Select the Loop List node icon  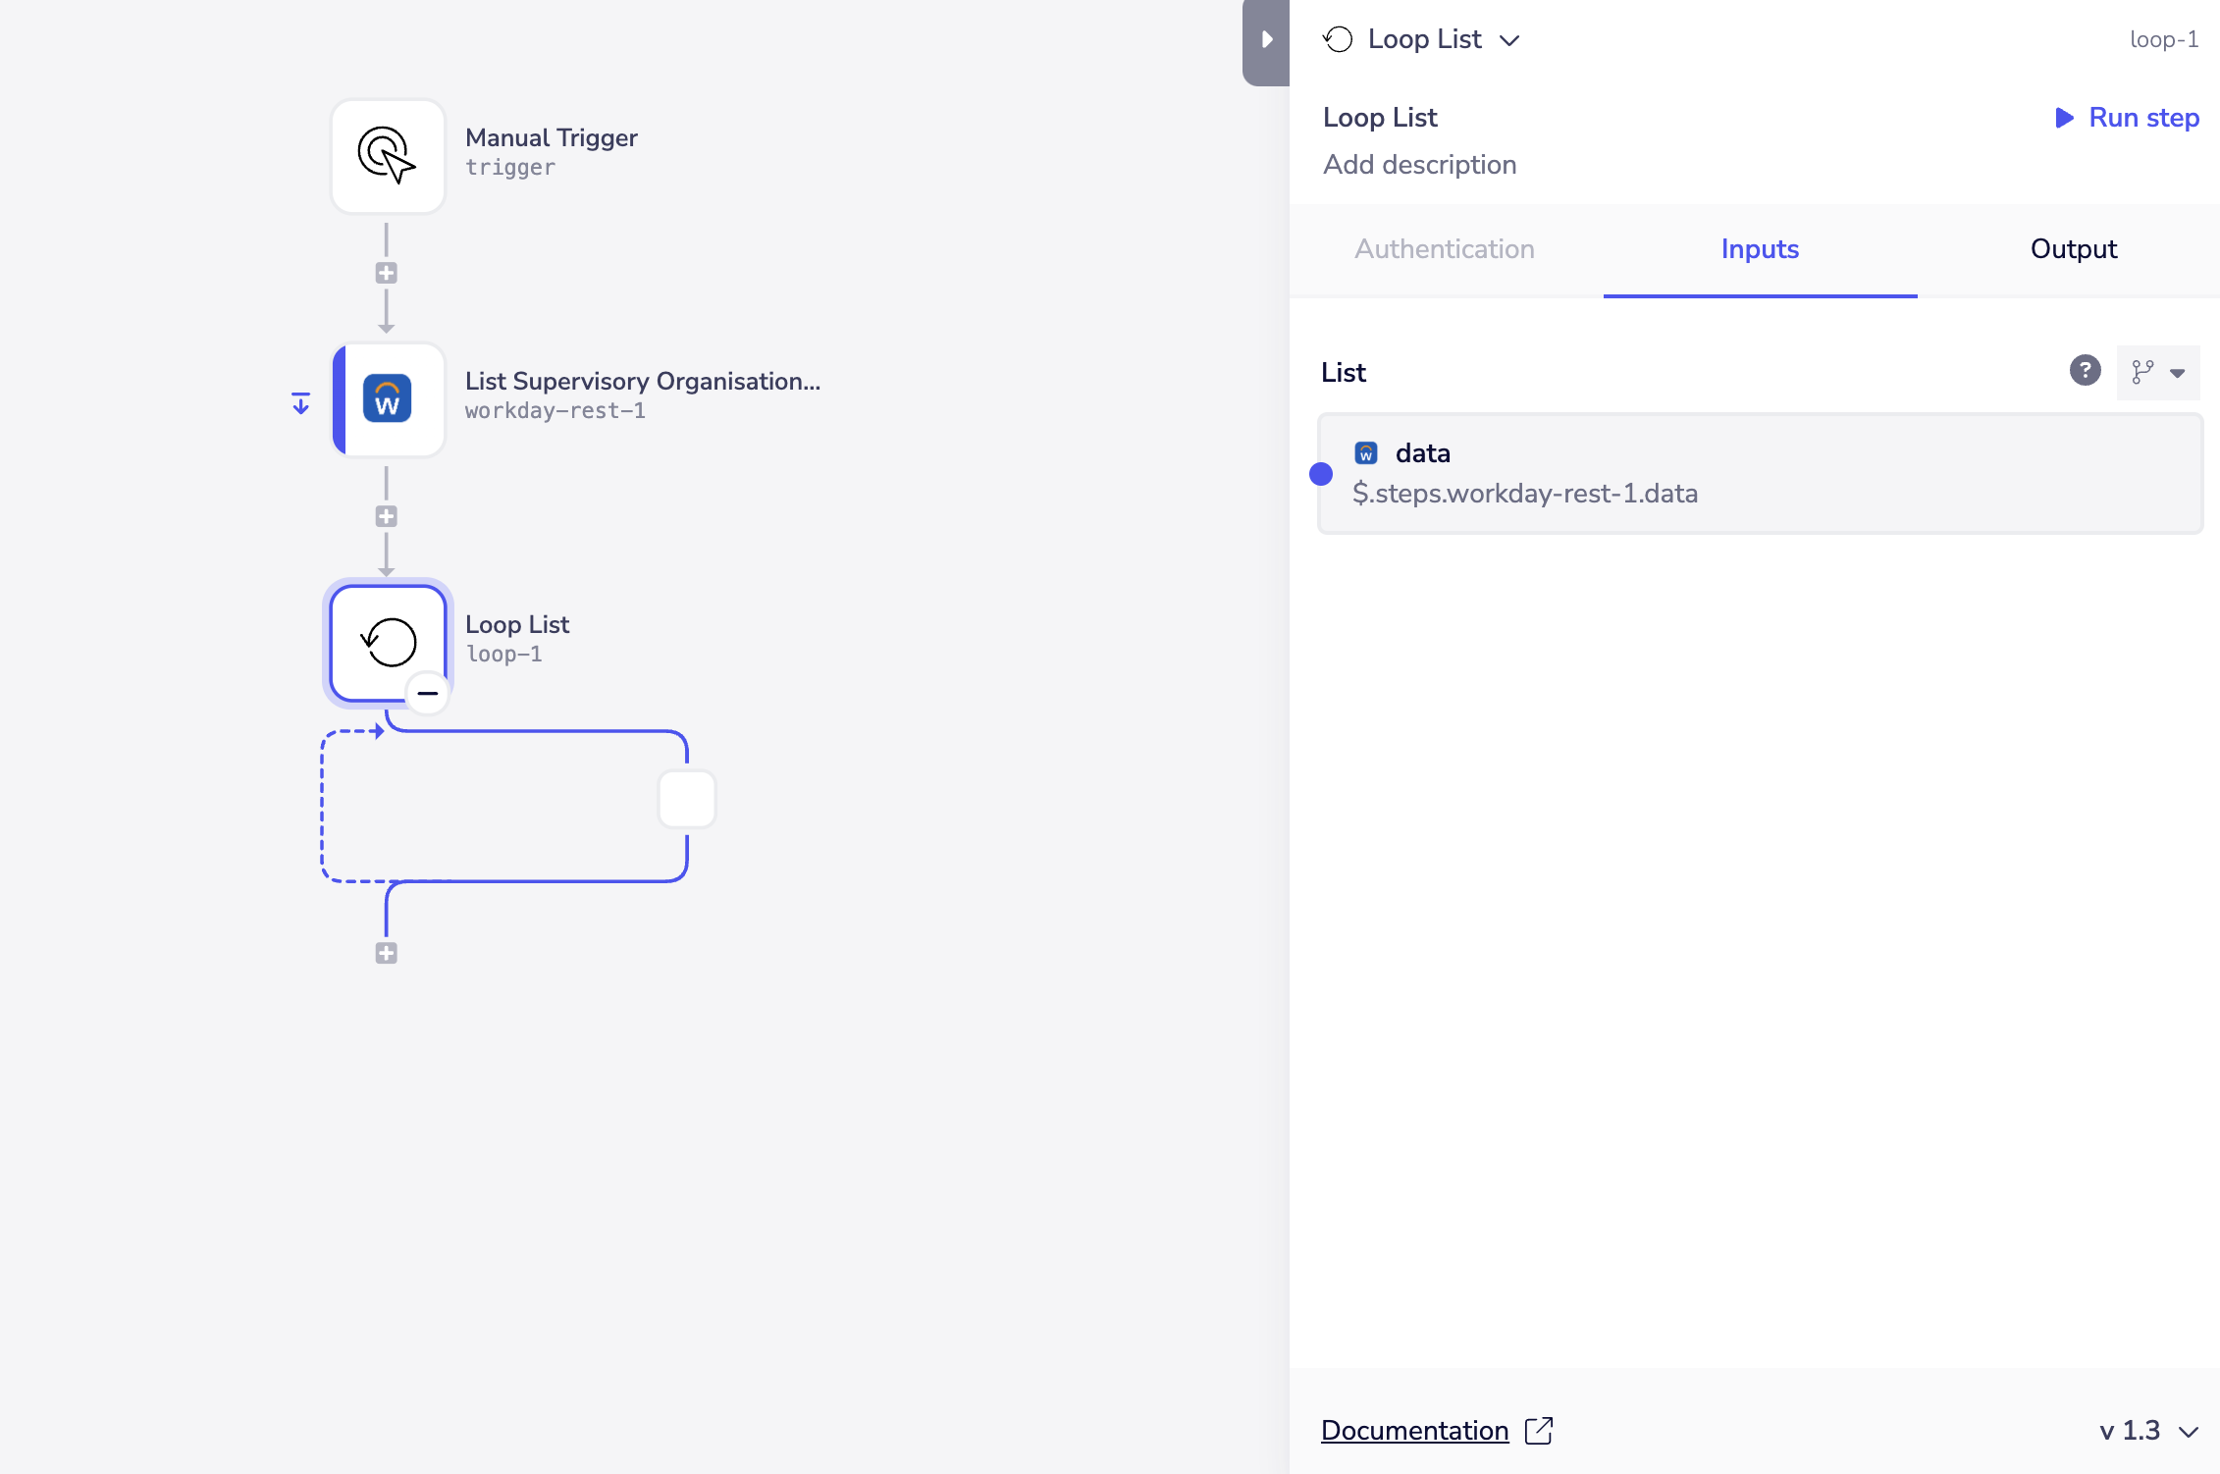click(388, 643)
